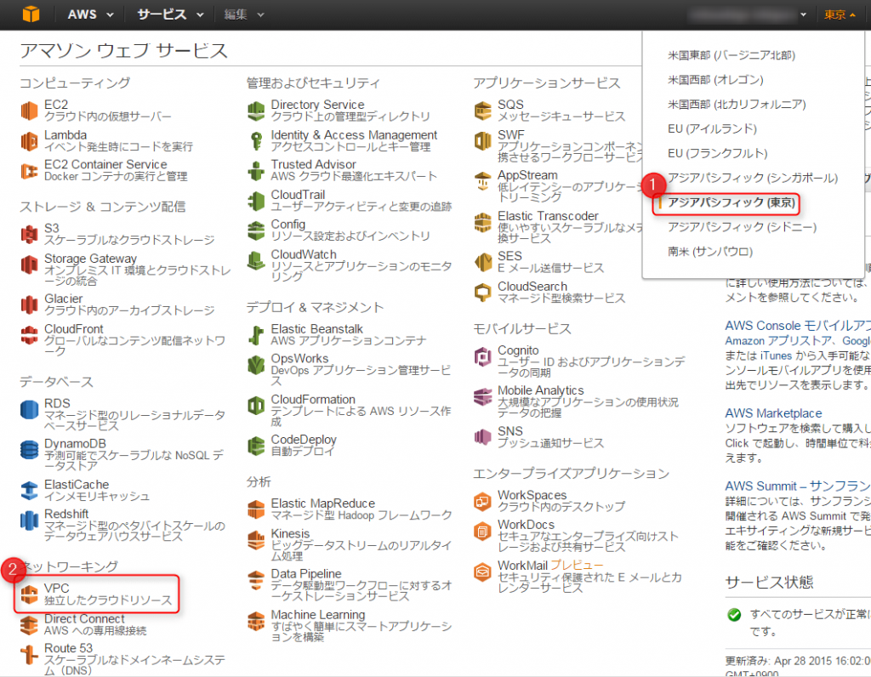This screenshot has width=871, height=677.
Task: Click the SQS icon
Action: pos(483,111)
